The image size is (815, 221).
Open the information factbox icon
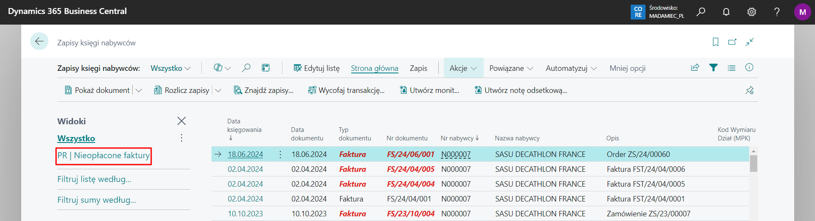pyautogui.click(x=749, y=68)
